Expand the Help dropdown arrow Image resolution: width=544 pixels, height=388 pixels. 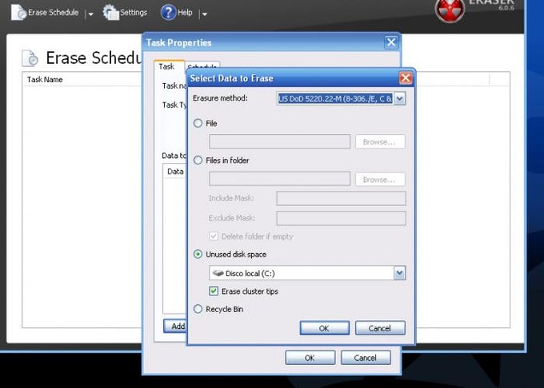[204, 14]
